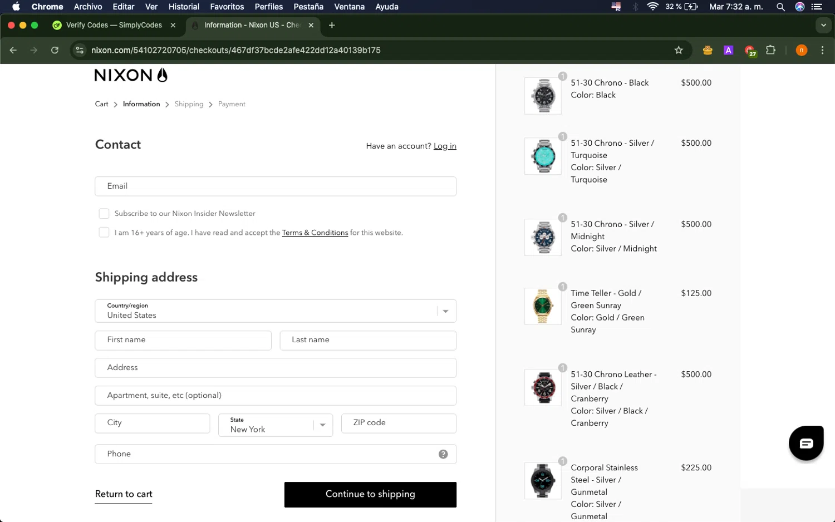Click the First name field

183,340
